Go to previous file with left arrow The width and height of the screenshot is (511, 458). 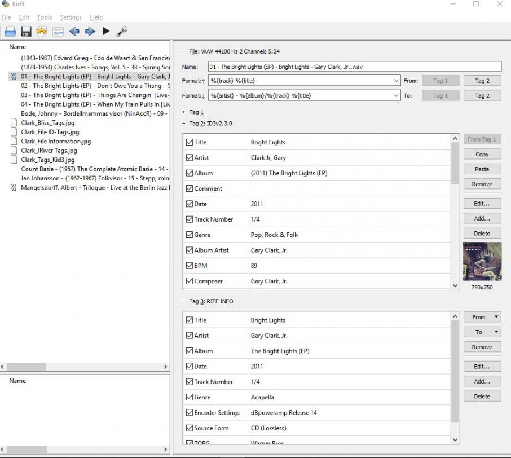74,32
